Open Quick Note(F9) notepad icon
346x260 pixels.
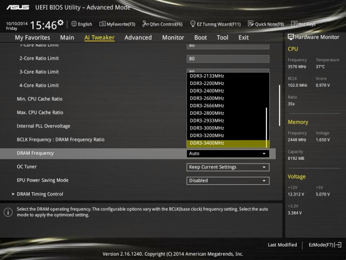pyautogui.click(x=251, y=24)
